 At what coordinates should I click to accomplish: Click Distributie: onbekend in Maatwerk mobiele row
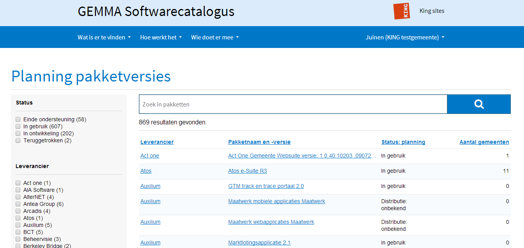(394, 205)
